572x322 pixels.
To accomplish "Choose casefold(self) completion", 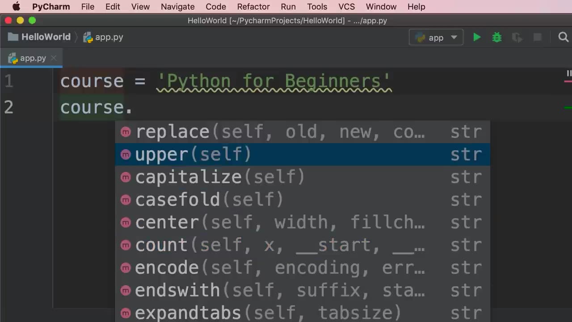I will (303, 200).
